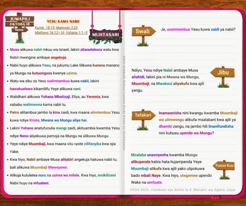Click the pink word "umfuate"

[x=154, y=182]
